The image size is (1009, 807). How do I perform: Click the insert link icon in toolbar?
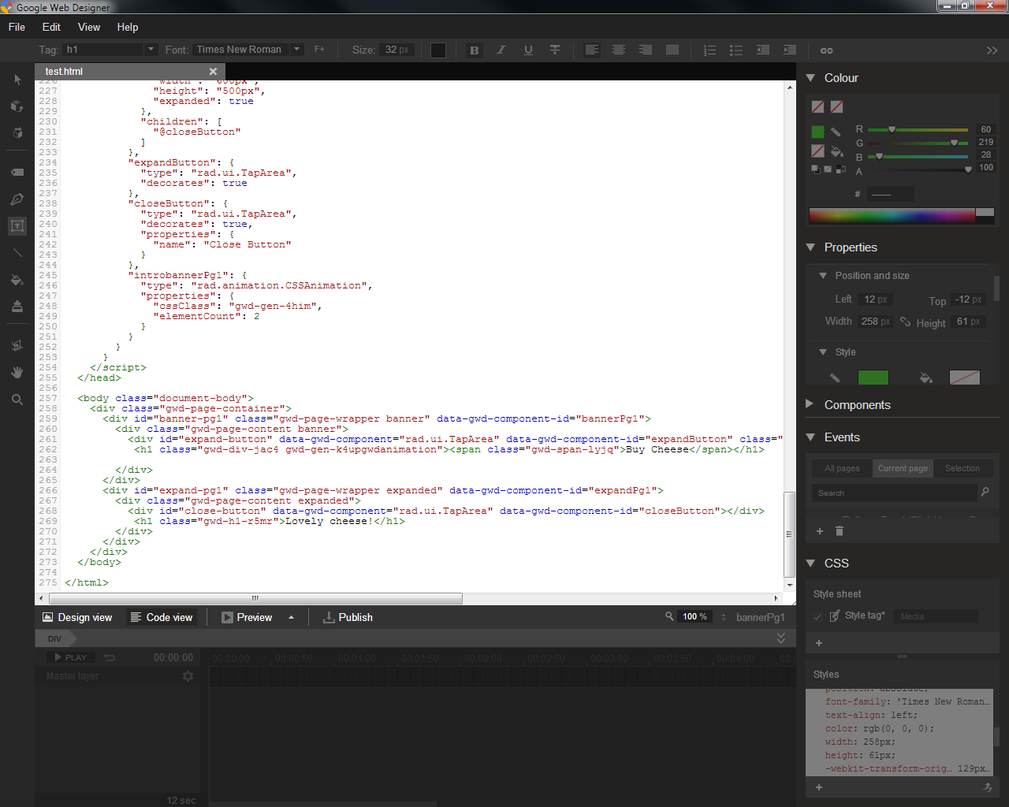826,50
